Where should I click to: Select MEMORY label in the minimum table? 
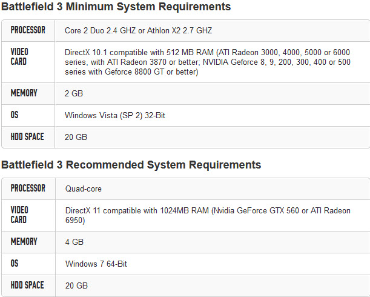tap(24, 93)
